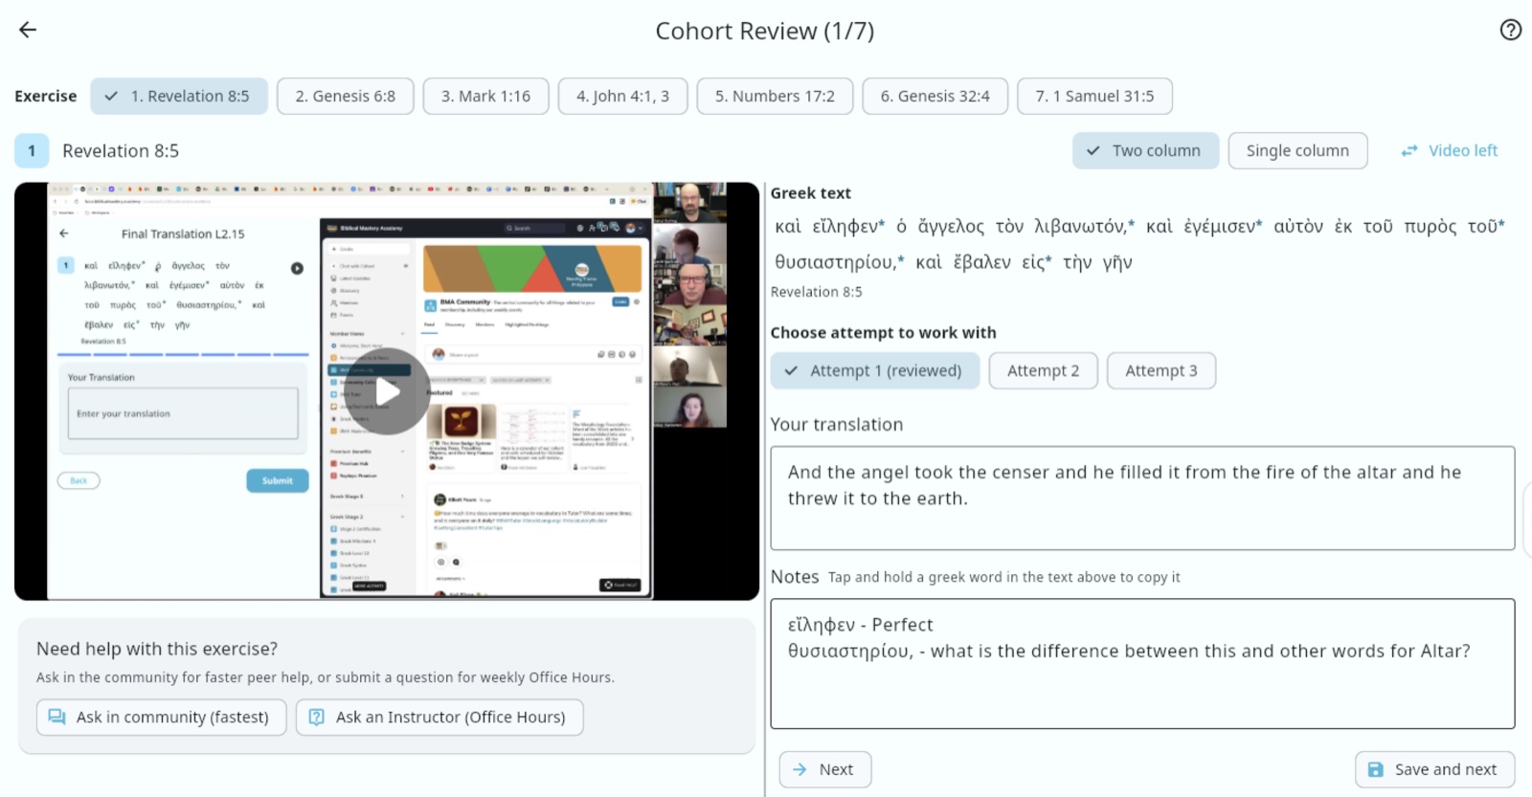Select exercise 6. Genesis 32:4
The height and width of the screenshot is (797, 1532).
point(935,96)
